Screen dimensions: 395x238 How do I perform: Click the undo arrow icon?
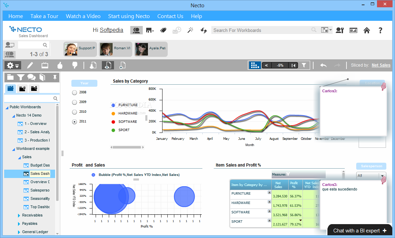(x=324, y=66)
